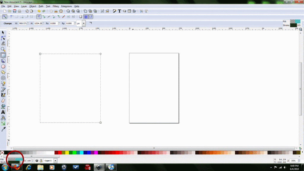This screenshot has height=171, width=304.
Task: Select the Text tool in toolbox
Action: 3,112
